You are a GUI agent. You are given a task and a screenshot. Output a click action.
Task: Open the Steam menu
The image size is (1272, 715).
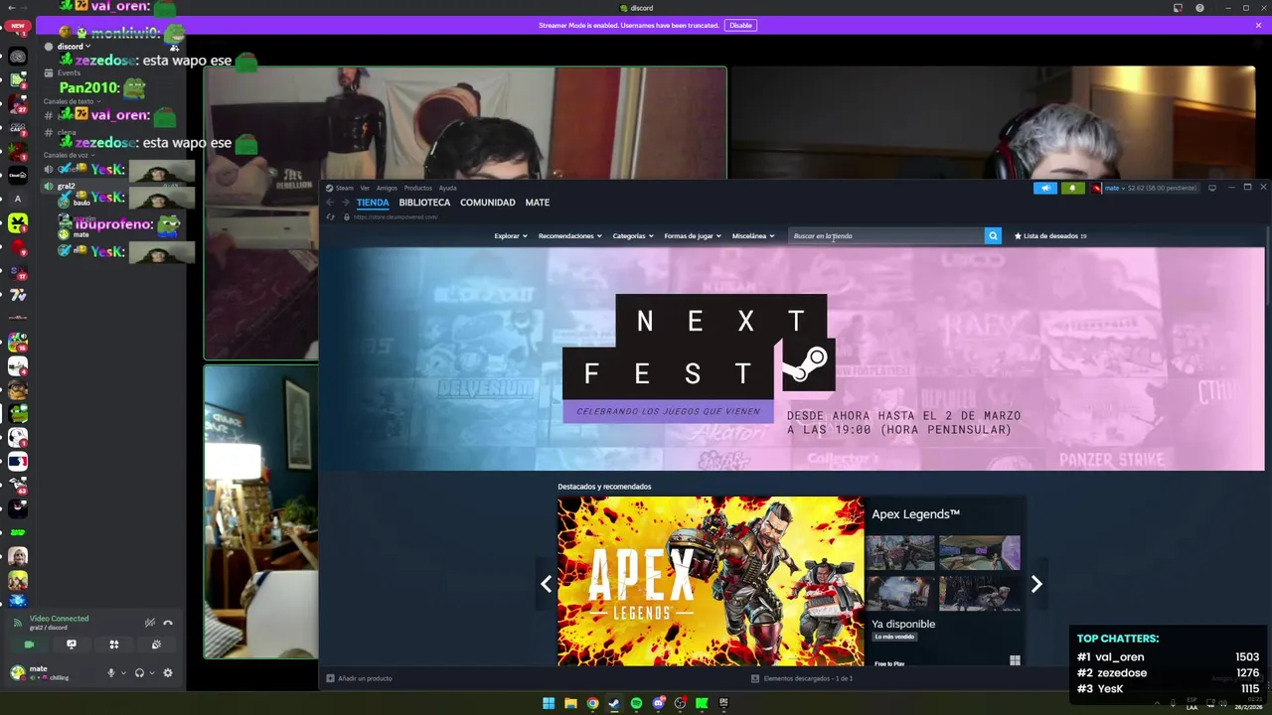pos(340,188)
